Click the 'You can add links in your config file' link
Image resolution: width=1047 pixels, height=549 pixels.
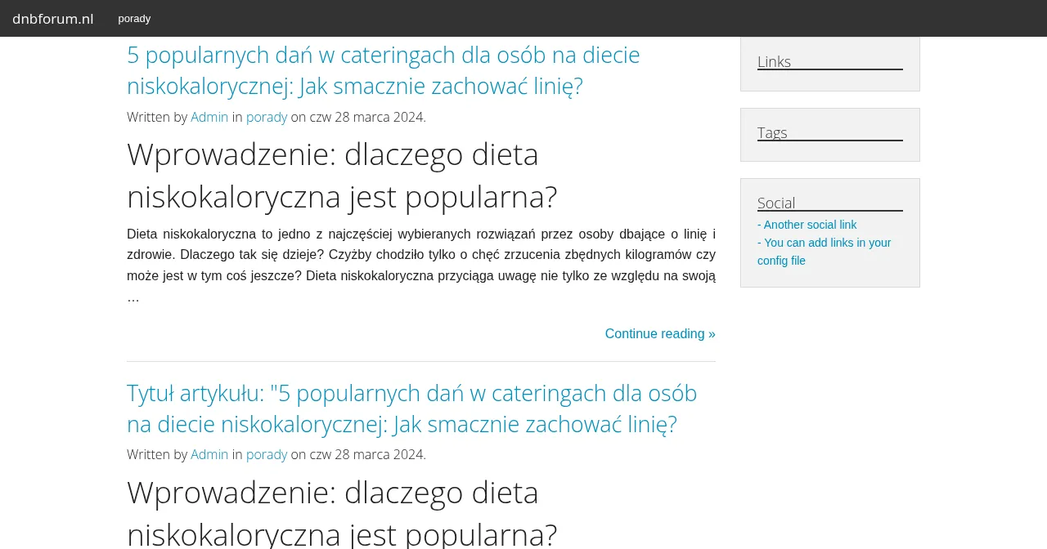click(825, 252)
